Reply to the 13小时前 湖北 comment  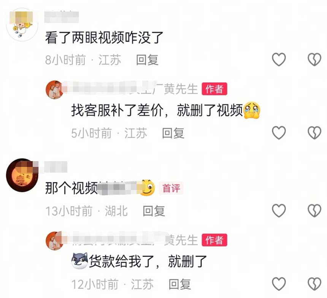(x=154, y=211)
